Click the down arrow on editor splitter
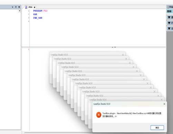173x134 pixels. pyautogui.click(x=115, y=47)
